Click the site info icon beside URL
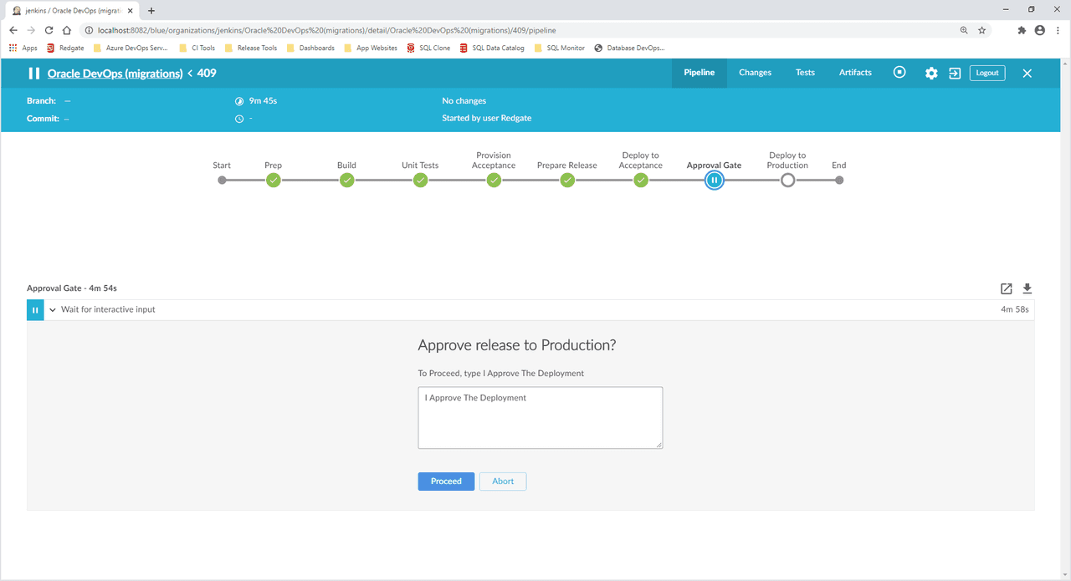 [88, 30]
